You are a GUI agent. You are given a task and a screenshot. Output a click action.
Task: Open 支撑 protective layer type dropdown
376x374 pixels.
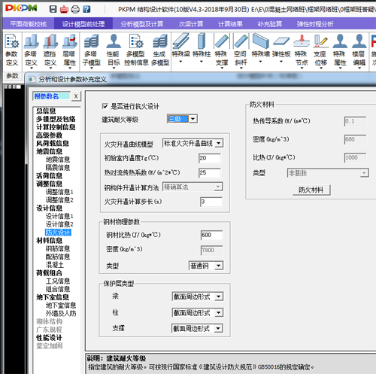click(x=218, y=328)
